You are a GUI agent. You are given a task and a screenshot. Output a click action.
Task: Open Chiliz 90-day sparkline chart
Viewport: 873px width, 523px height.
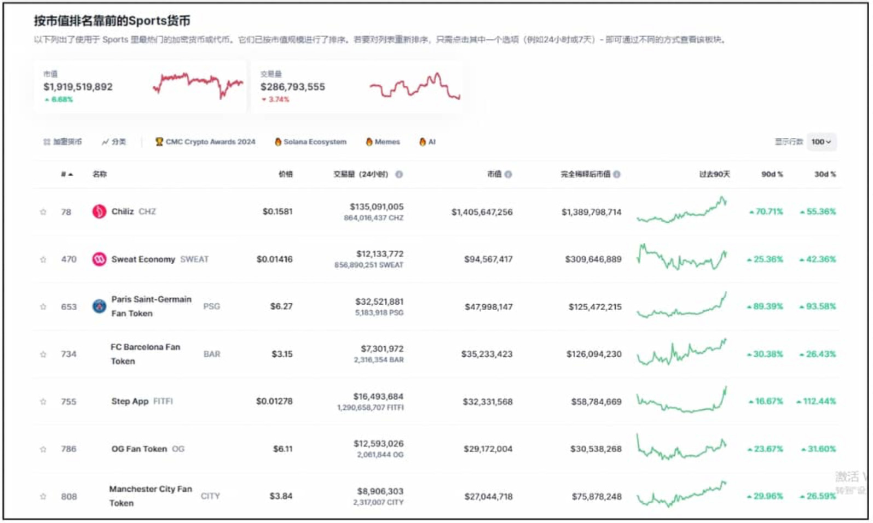[x=681, y=210]
